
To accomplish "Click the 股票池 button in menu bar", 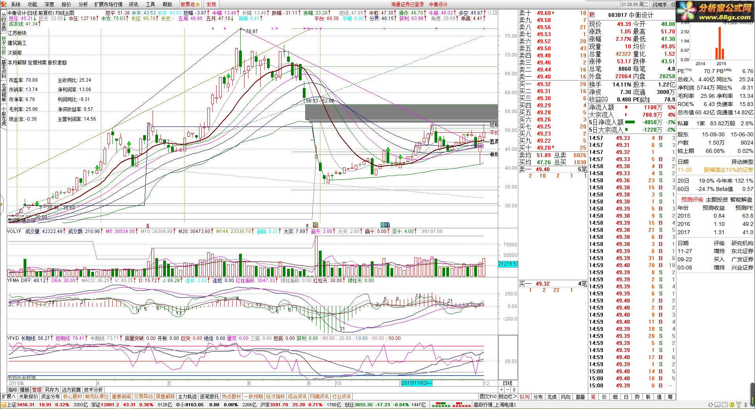I will [190, 4].
